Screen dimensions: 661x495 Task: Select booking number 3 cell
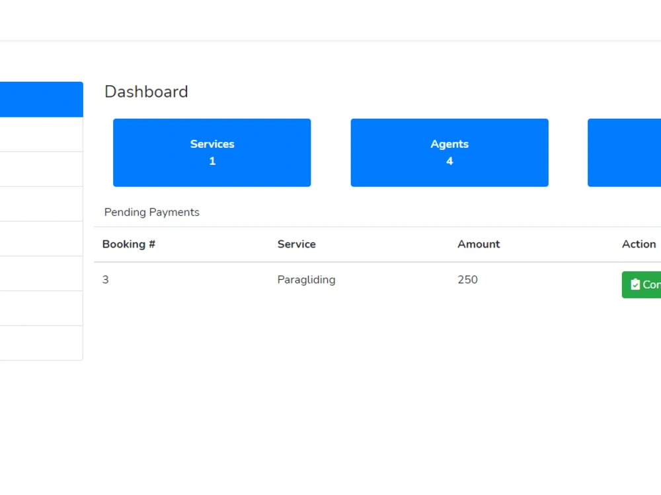105,279
